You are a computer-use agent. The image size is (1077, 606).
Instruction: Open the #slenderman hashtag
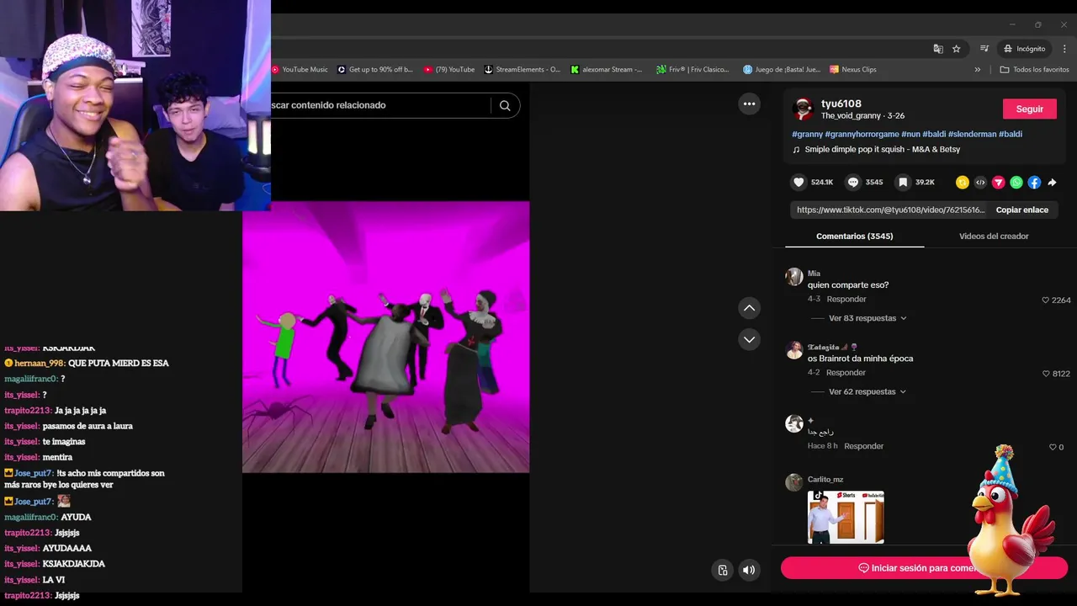point(972,134)
